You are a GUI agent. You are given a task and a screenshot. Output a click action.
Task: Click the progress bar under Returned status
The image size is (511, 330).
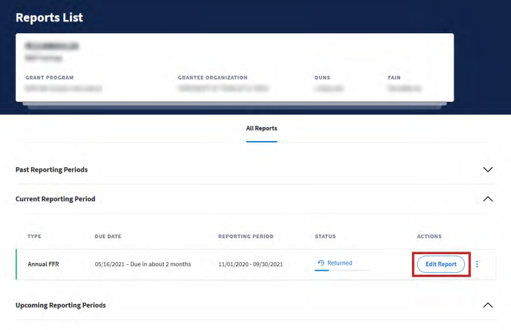click(x=342, y=271)
